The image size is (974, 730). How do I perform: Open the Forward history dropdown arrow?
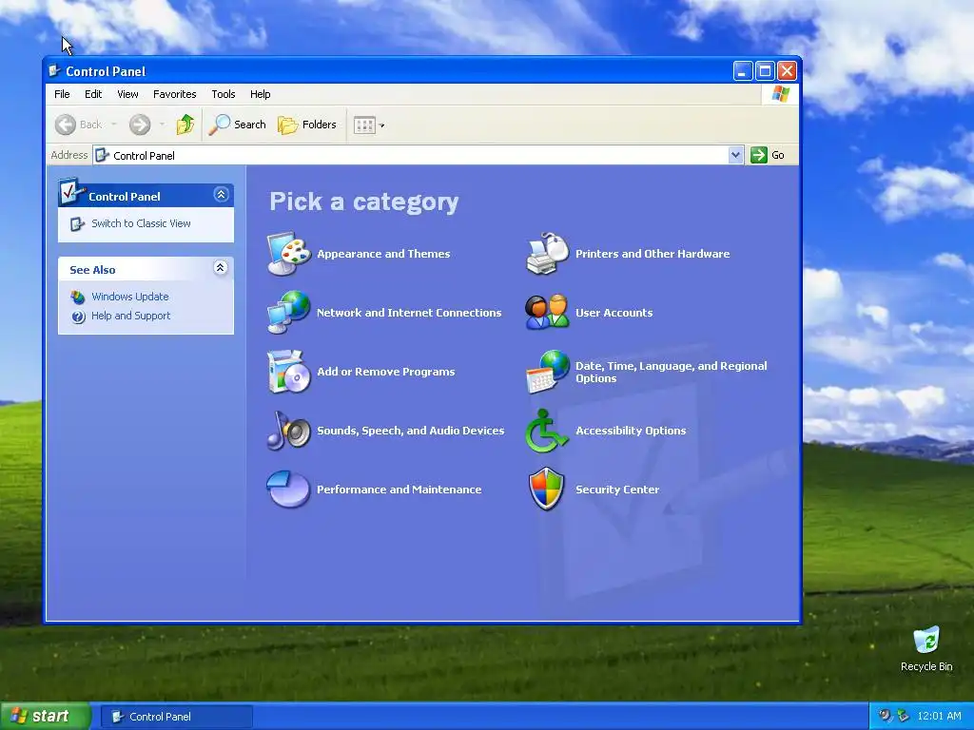162,125
